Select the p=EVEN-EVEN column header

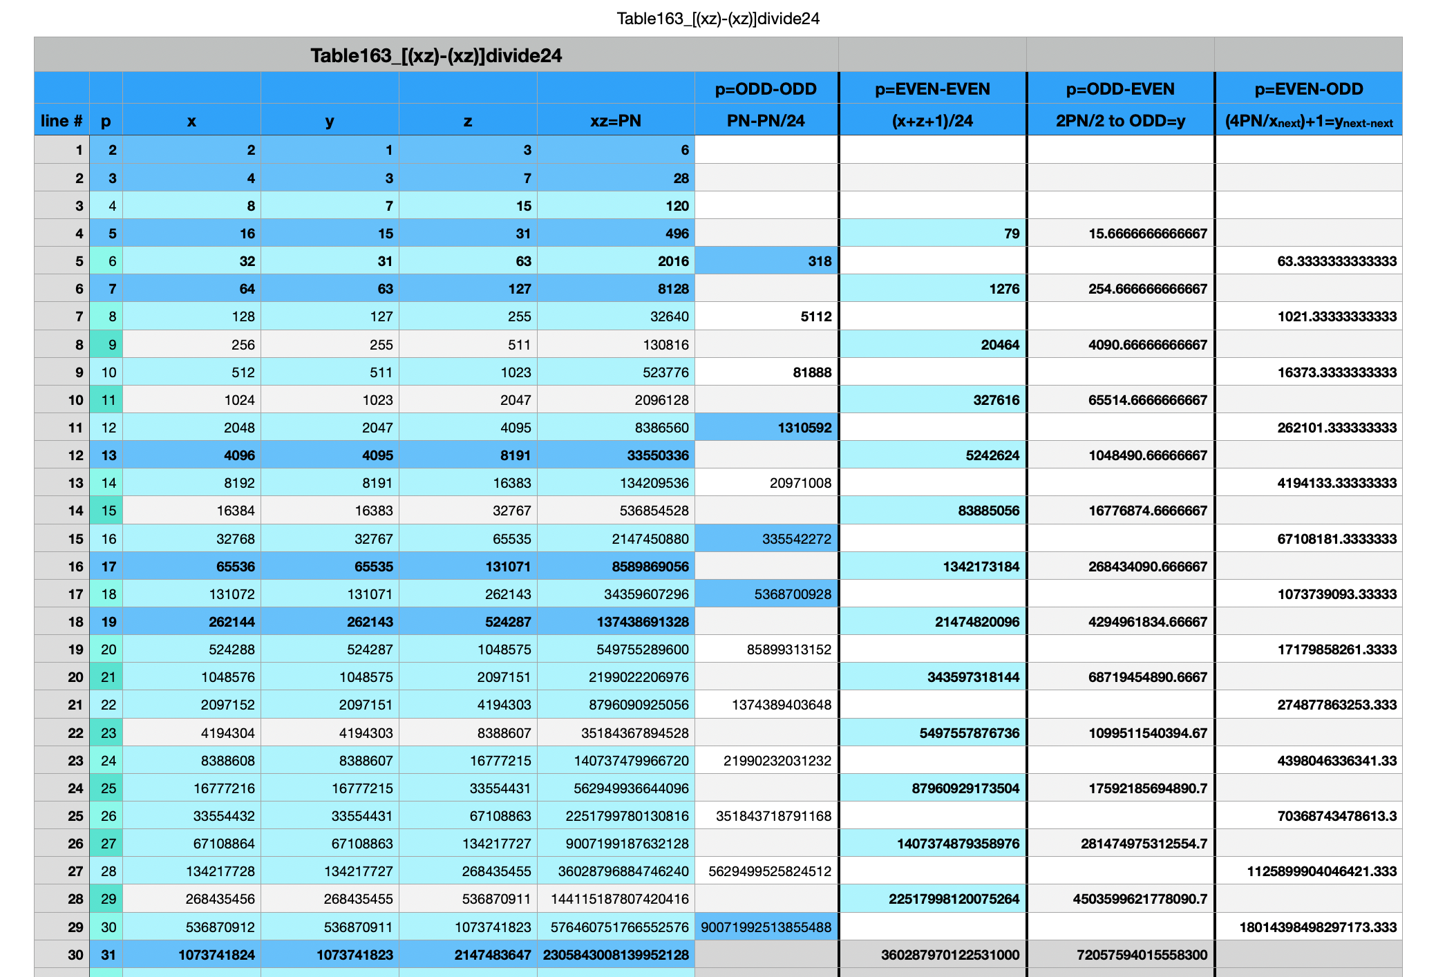(932, 89)
